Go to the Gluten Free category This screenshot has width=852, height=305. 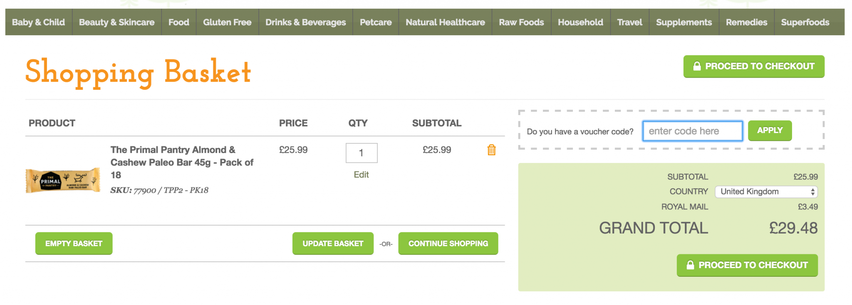click(227, 22)
